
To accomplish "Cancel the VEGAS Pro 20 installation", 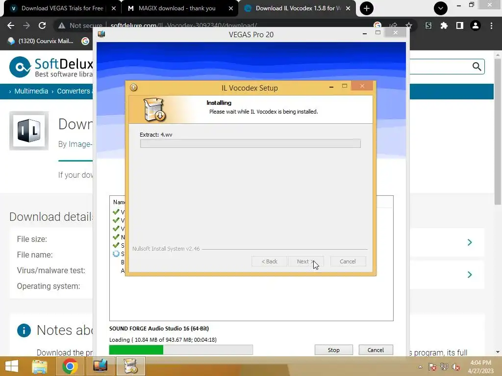I will [376, 350].
